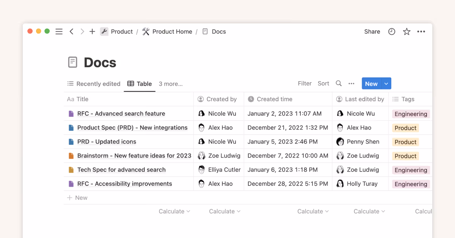The image size is (455, 238).
Task: Open the Sort option
Action: coord(323,83)
